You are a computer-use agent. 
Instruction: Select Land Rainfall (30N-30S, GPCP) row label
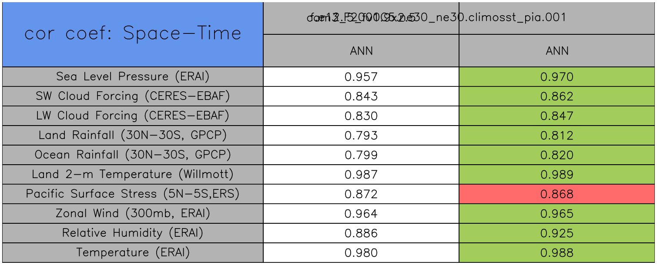133,136
